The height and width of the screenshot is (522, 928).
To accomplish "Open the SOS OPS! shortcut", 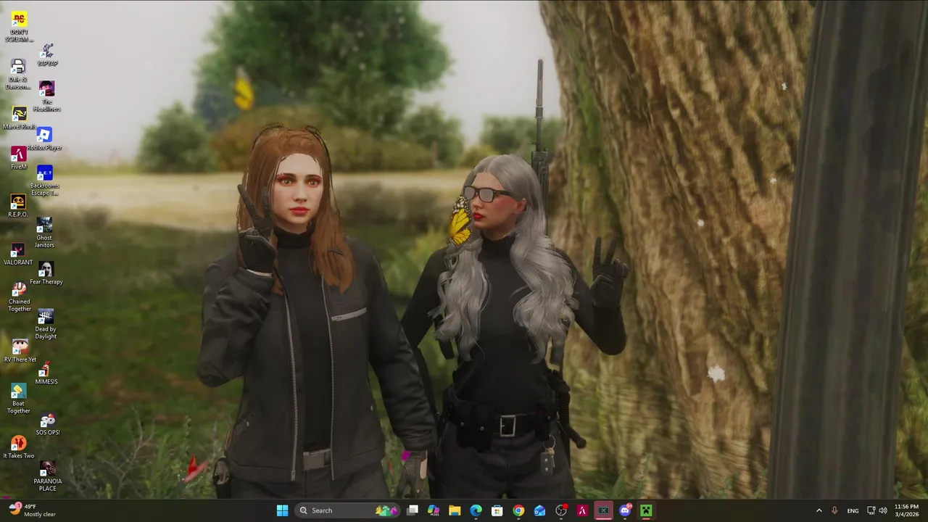I will coord(47,424).
